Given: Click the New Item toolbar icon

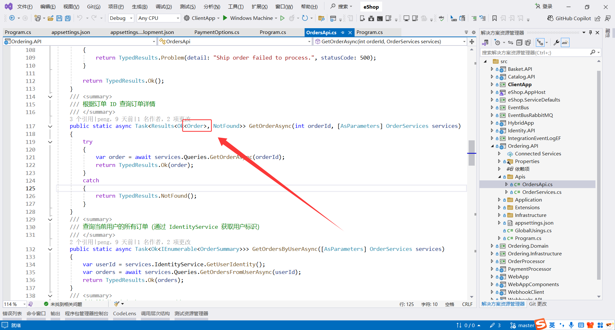Looking at the screenshot, I should pos(38,18).
